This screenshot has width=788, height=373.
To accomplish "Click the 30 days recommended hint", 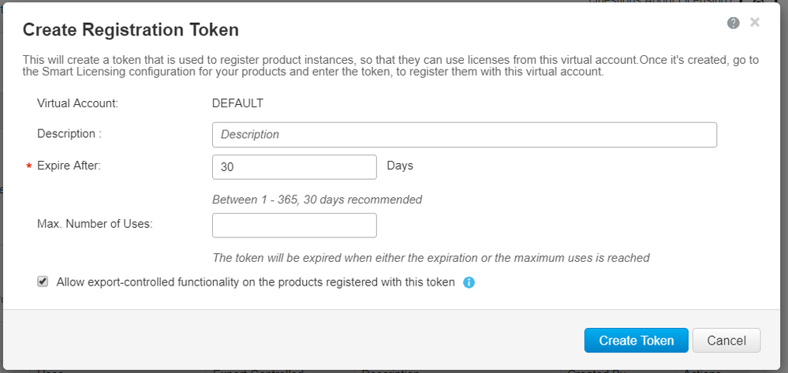I will click(x=317, y=200).
